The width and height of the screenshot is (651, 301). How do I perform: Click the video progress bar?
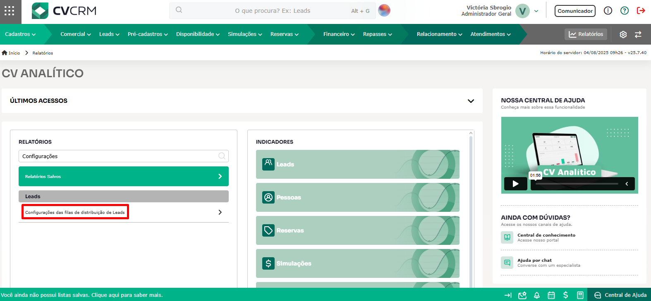pos(577,184)
